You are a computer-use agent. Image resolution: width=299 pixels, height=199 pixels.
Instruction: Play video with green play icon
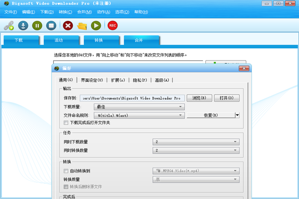point(96,25)
